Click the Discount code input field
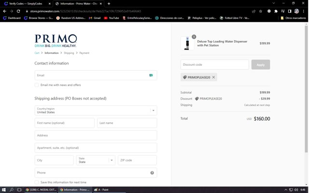 click(x=214, y=65)
